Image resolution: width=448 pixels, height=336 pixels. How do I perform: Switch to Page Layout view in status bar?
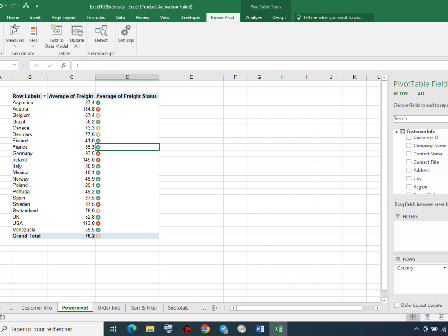427,317
